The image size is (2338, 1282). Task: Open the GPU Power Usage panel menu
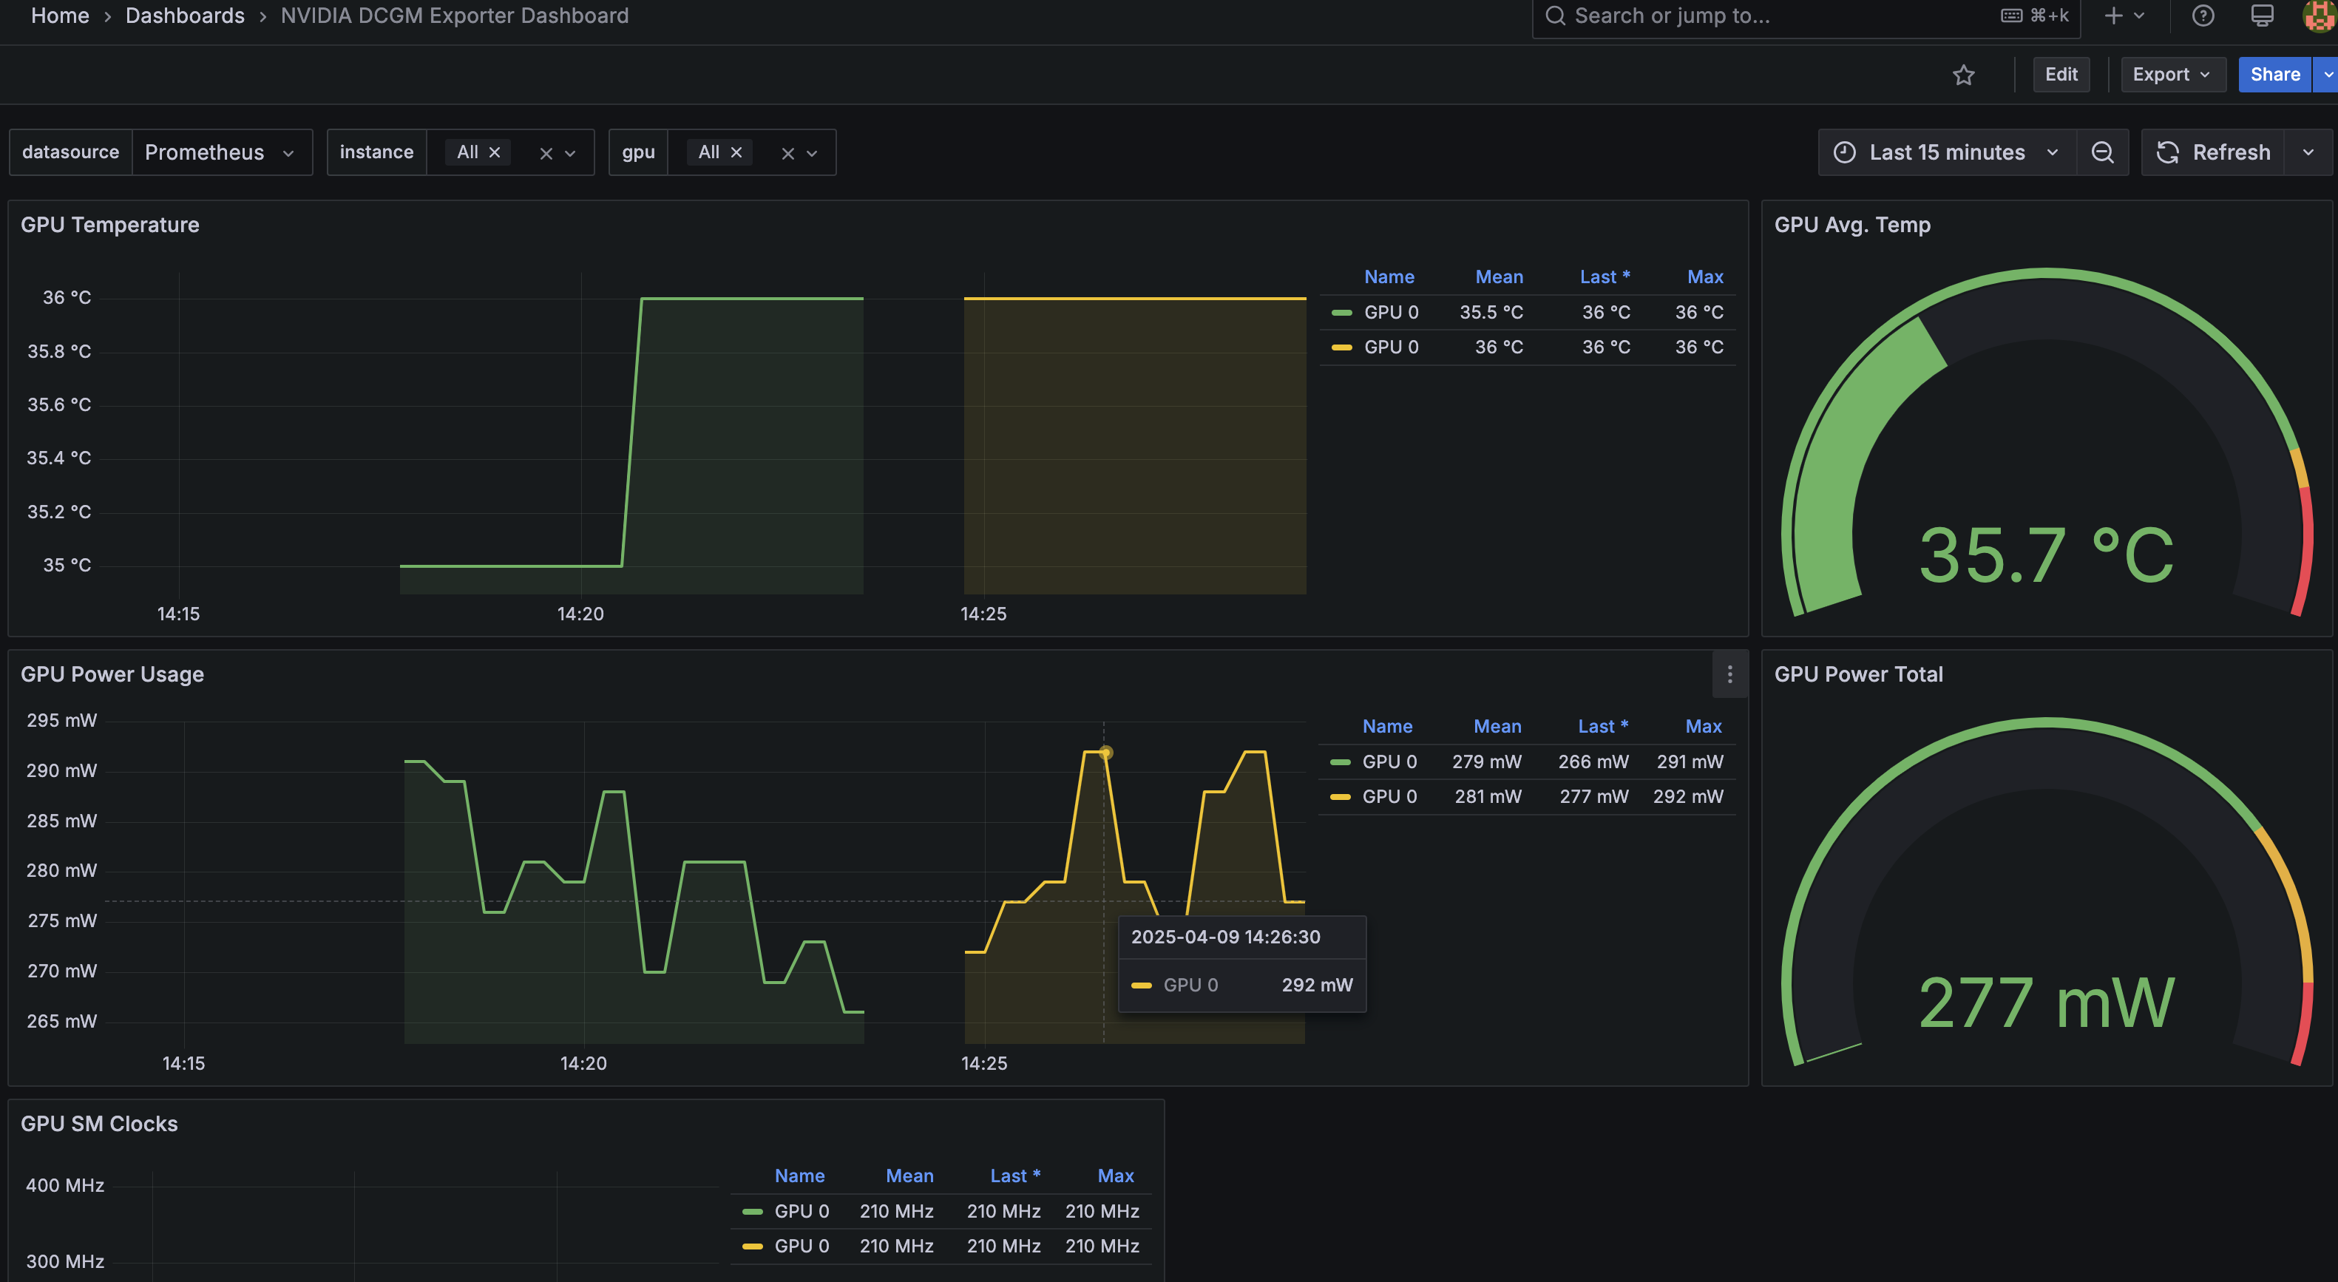coord(1729,674)
